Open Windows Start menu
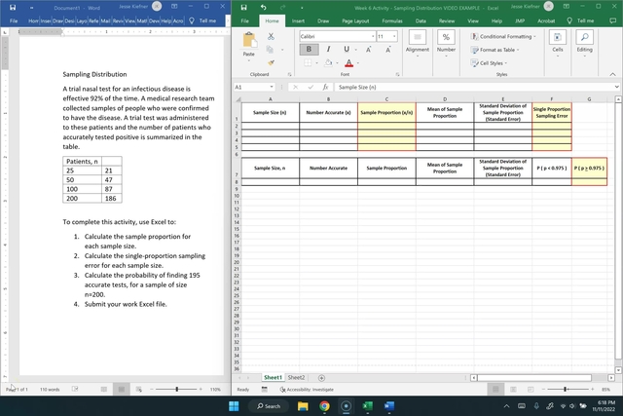The image size is (623, 416). [x=234, y=406]
